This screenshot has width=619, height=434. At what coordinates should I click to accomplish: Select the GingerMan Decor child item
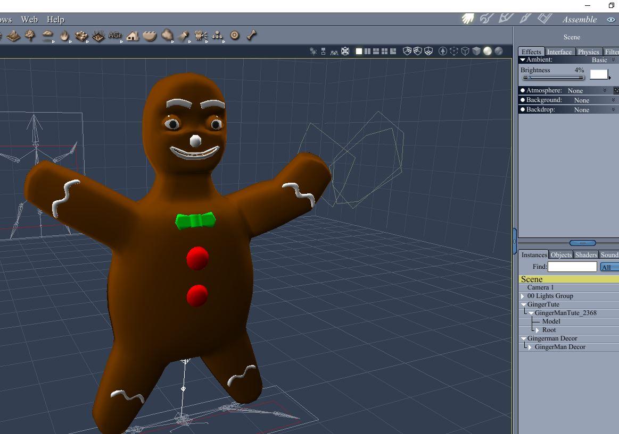(560, 347)
